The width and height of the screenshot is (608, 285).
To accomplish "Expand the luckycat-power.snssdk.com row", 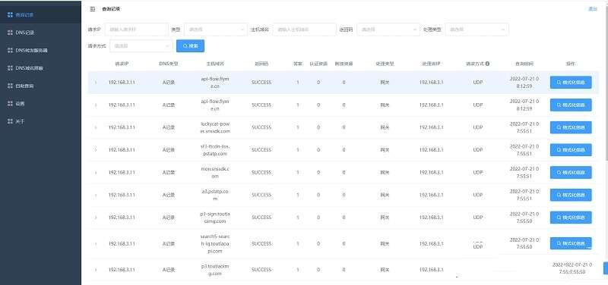I will coord(96,127).
